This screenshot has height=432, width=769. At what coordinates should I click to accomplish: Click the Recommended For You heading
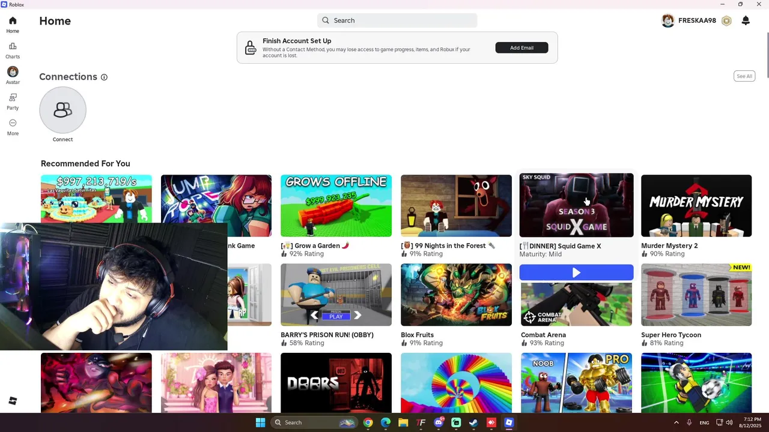(x=85, y=163)
